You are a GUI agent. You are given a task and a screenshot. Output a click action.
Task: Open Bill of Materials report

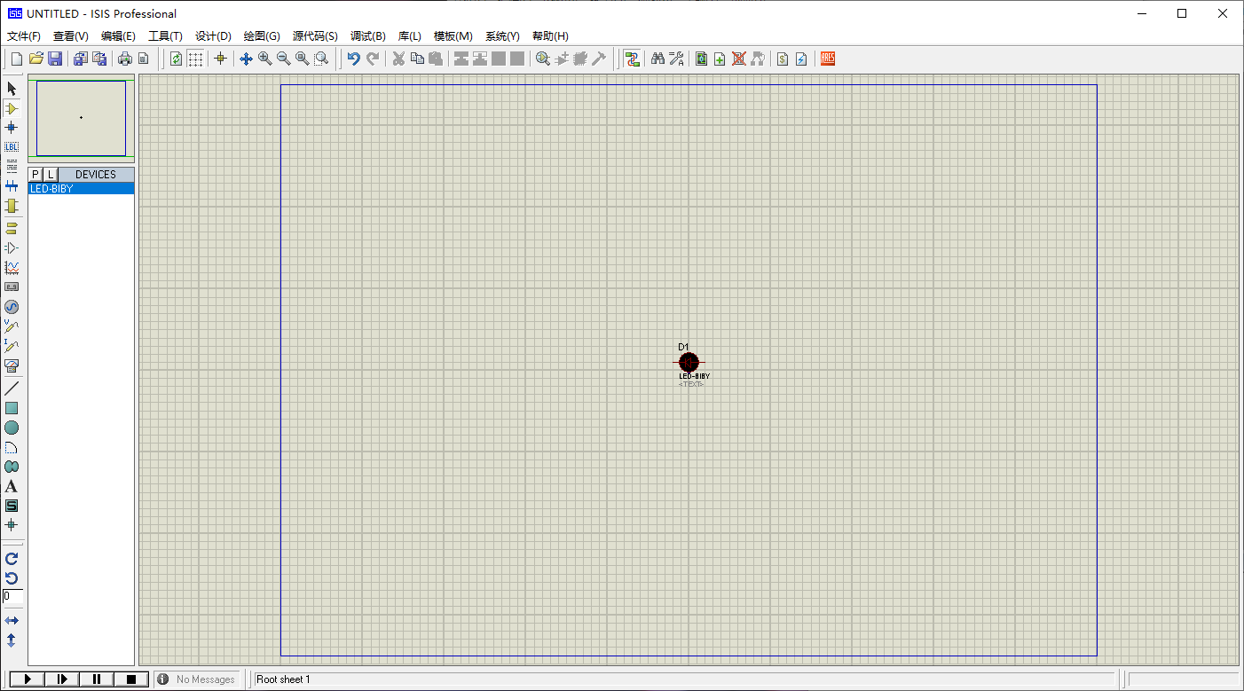[783, 59]
